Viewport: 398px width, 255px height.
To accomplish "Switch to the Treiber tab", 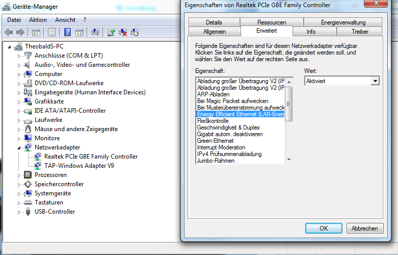I will 360,32.
